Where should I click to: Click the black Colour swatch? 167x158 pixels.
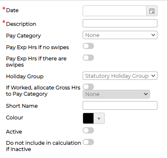point(88,118)
